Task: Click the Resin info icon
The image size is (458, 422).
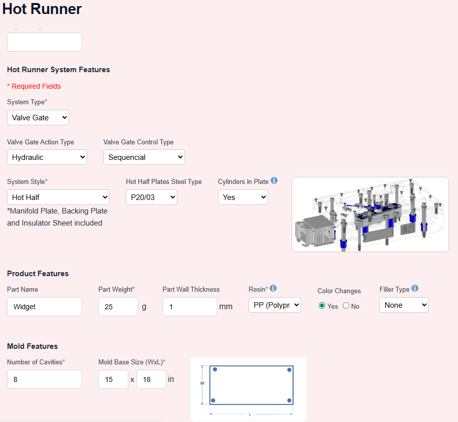Action: coord(273,289)
